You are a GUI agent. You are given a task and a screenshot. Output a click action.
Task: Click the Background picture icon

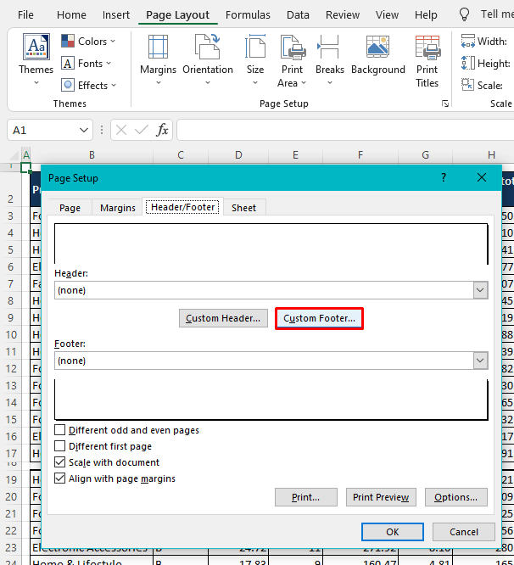pyautogui.click(x=377, y=47)
